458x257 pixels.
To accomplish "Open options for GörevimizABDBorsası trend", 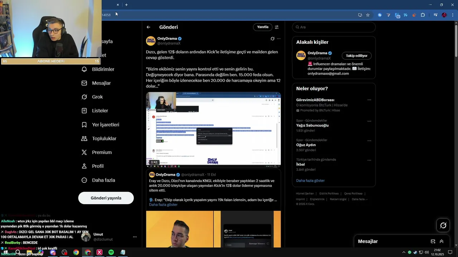I will pos(369,100).
